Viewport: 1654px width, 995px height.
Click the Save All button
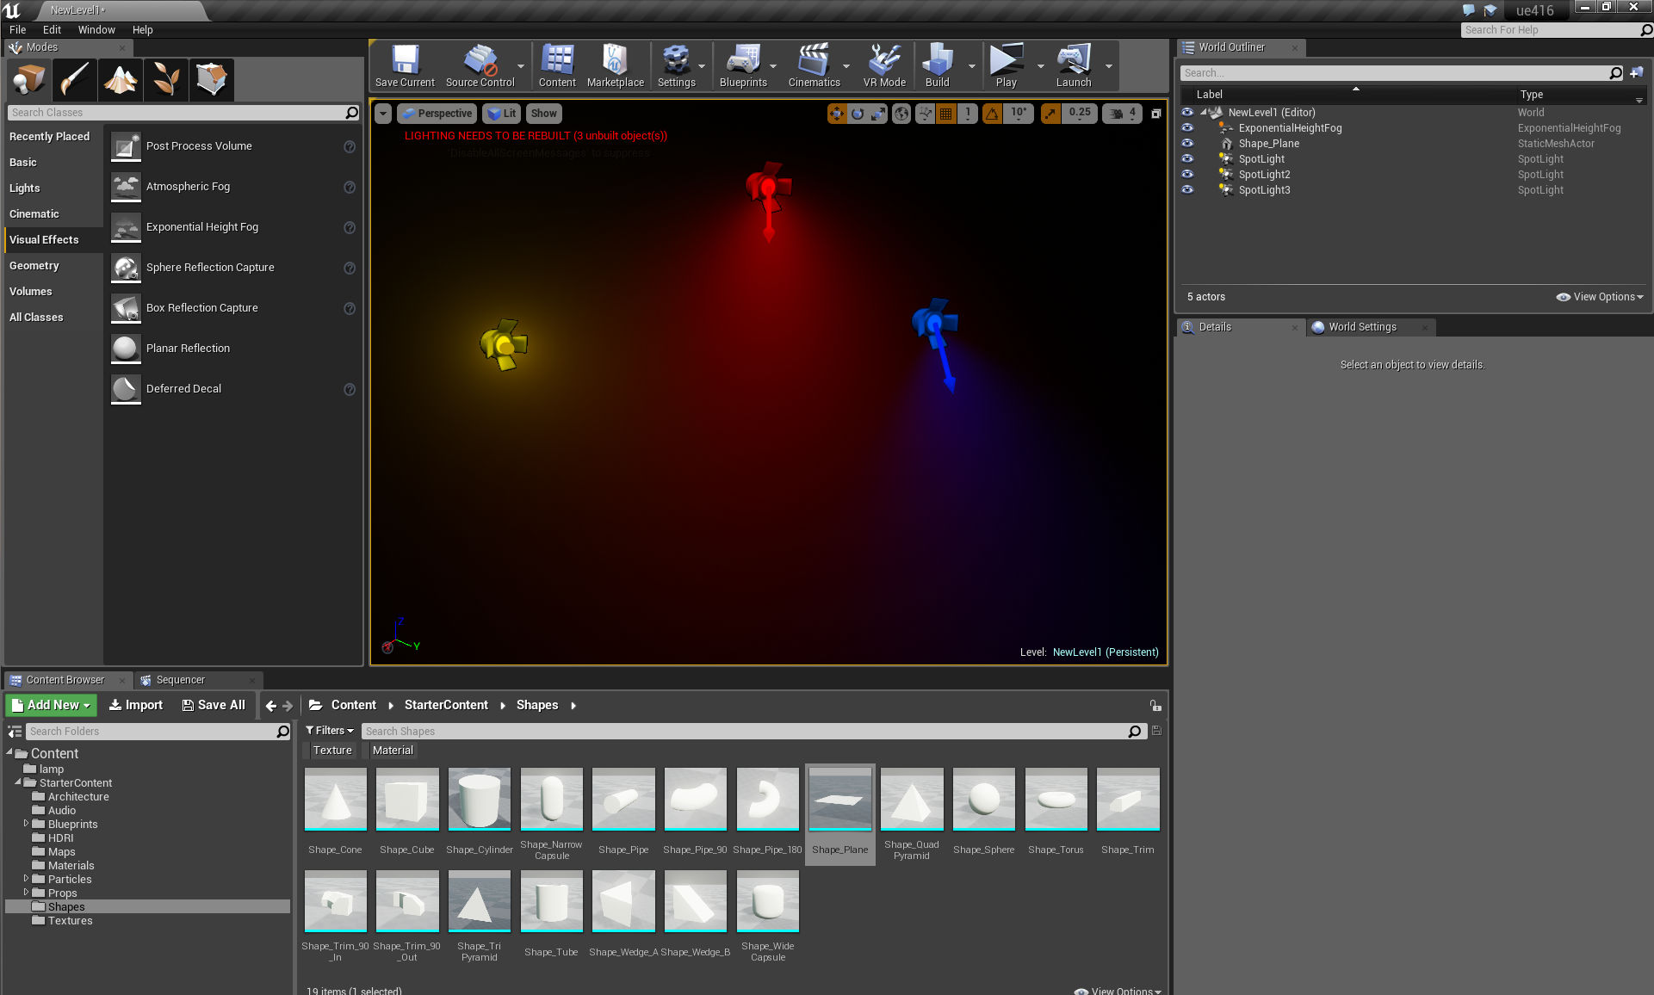(214, 705)
